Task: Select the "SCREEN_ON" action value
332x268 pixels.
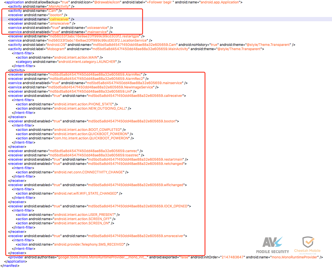Action: coord(81,223)
